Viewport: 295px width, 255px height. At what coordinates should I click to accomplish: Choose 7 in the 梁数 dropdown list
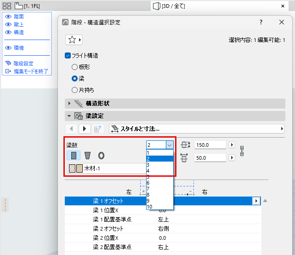coord(160,189)
